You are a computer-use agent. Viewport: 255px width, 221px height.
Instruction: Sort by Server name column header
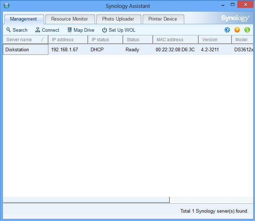click(x=26, y=39)
